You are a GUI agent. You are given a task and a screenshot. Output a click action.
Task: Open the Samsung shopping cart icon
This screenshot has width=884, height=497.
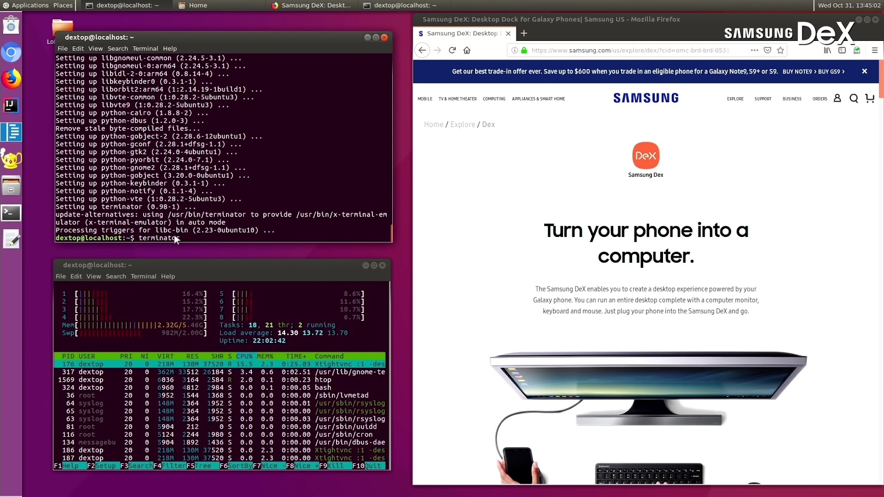pos(870,98)
